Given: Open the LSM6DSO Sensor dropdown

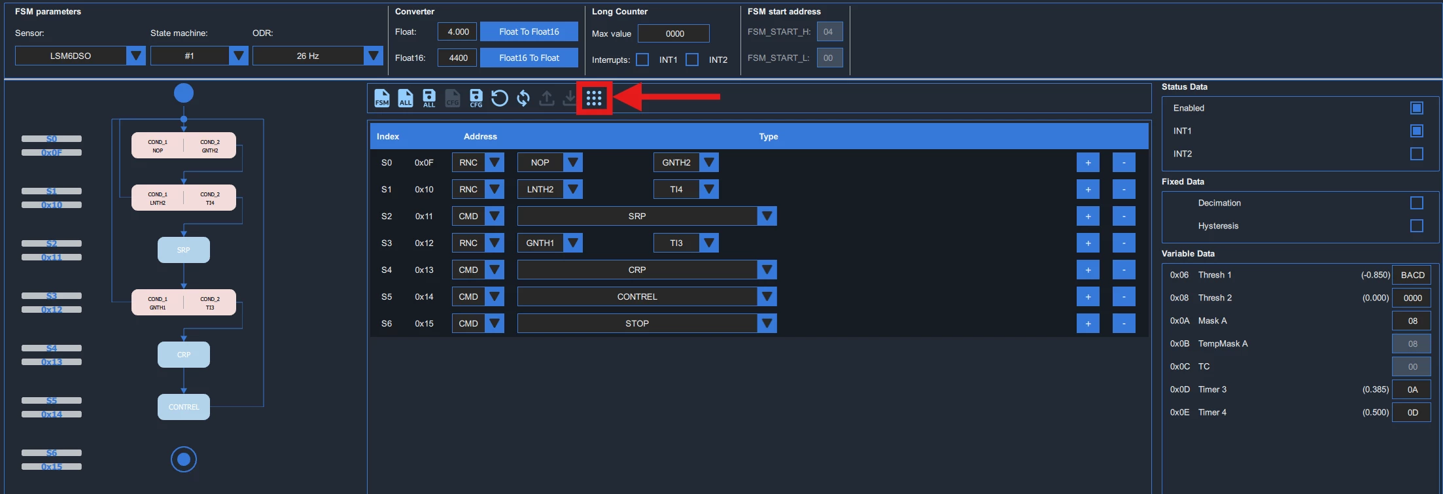Looking at the screenshot, I should pos(80,56).
